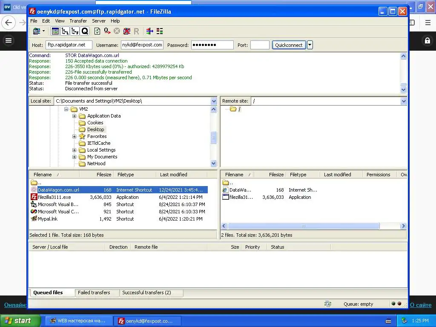Select IETldCache folder in tree
The image size is (436, 327).
click(x=99, y=143)
